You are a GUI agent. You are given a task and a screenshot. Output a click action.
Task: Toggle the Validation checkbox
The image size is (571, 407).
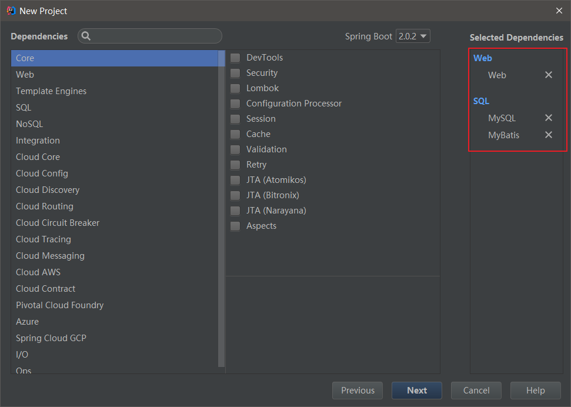(235, 149)
